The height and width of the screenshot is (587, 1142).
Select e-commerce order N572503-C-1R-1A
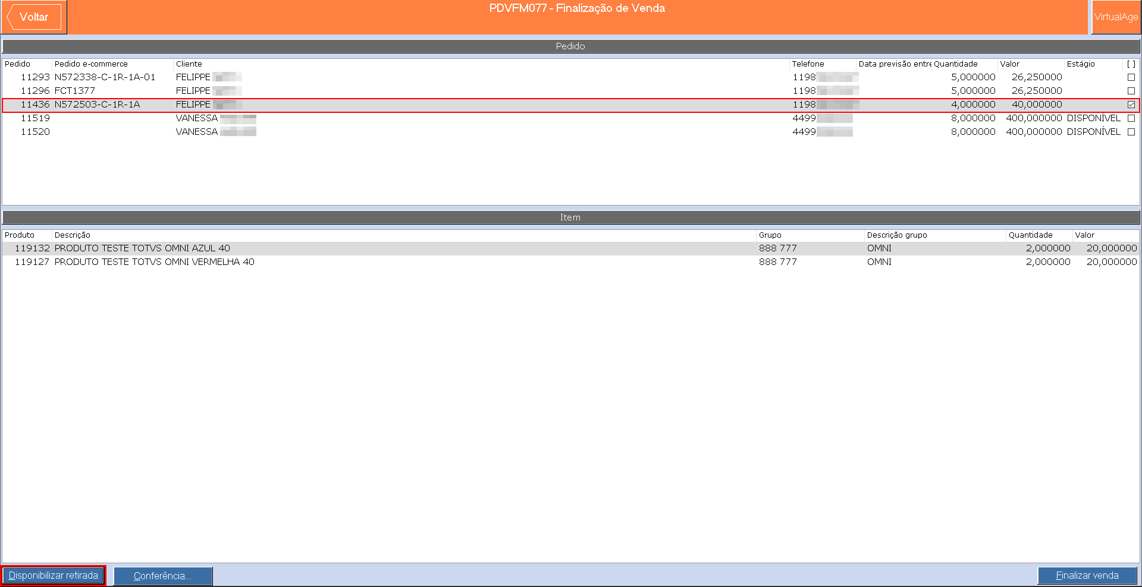click(97, 105)
